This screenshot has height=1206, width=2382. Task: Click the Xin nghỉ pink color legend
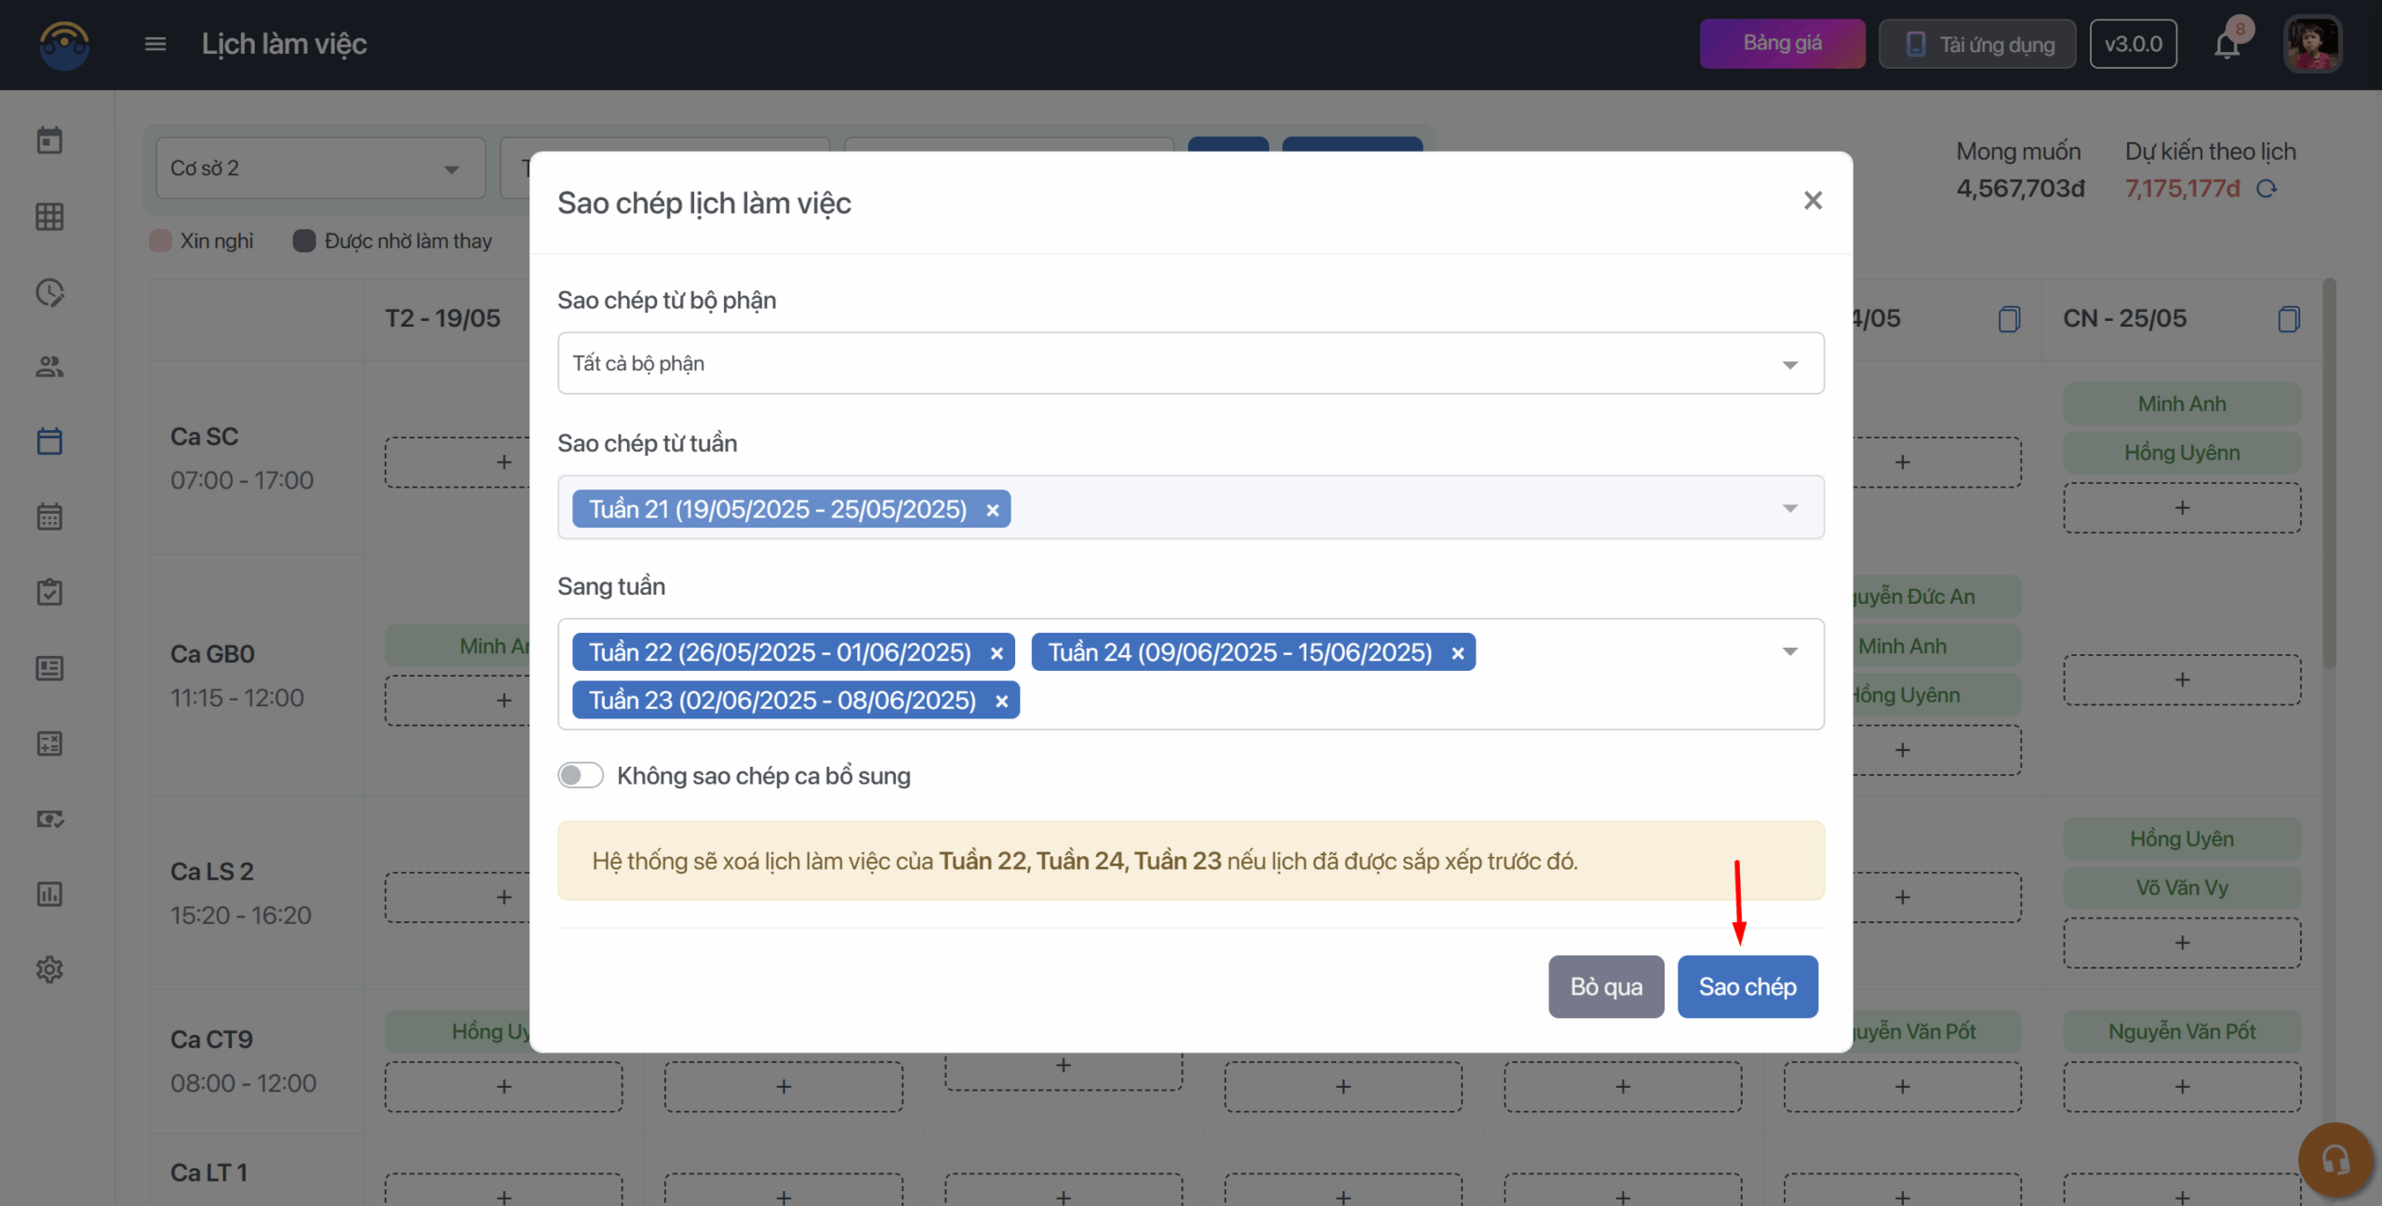pyautogui.click(x=161, y=241)
